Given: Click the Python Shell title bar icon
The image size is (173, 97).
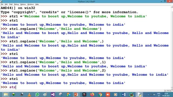Looking at the screenshot, I should click(1, 1).
